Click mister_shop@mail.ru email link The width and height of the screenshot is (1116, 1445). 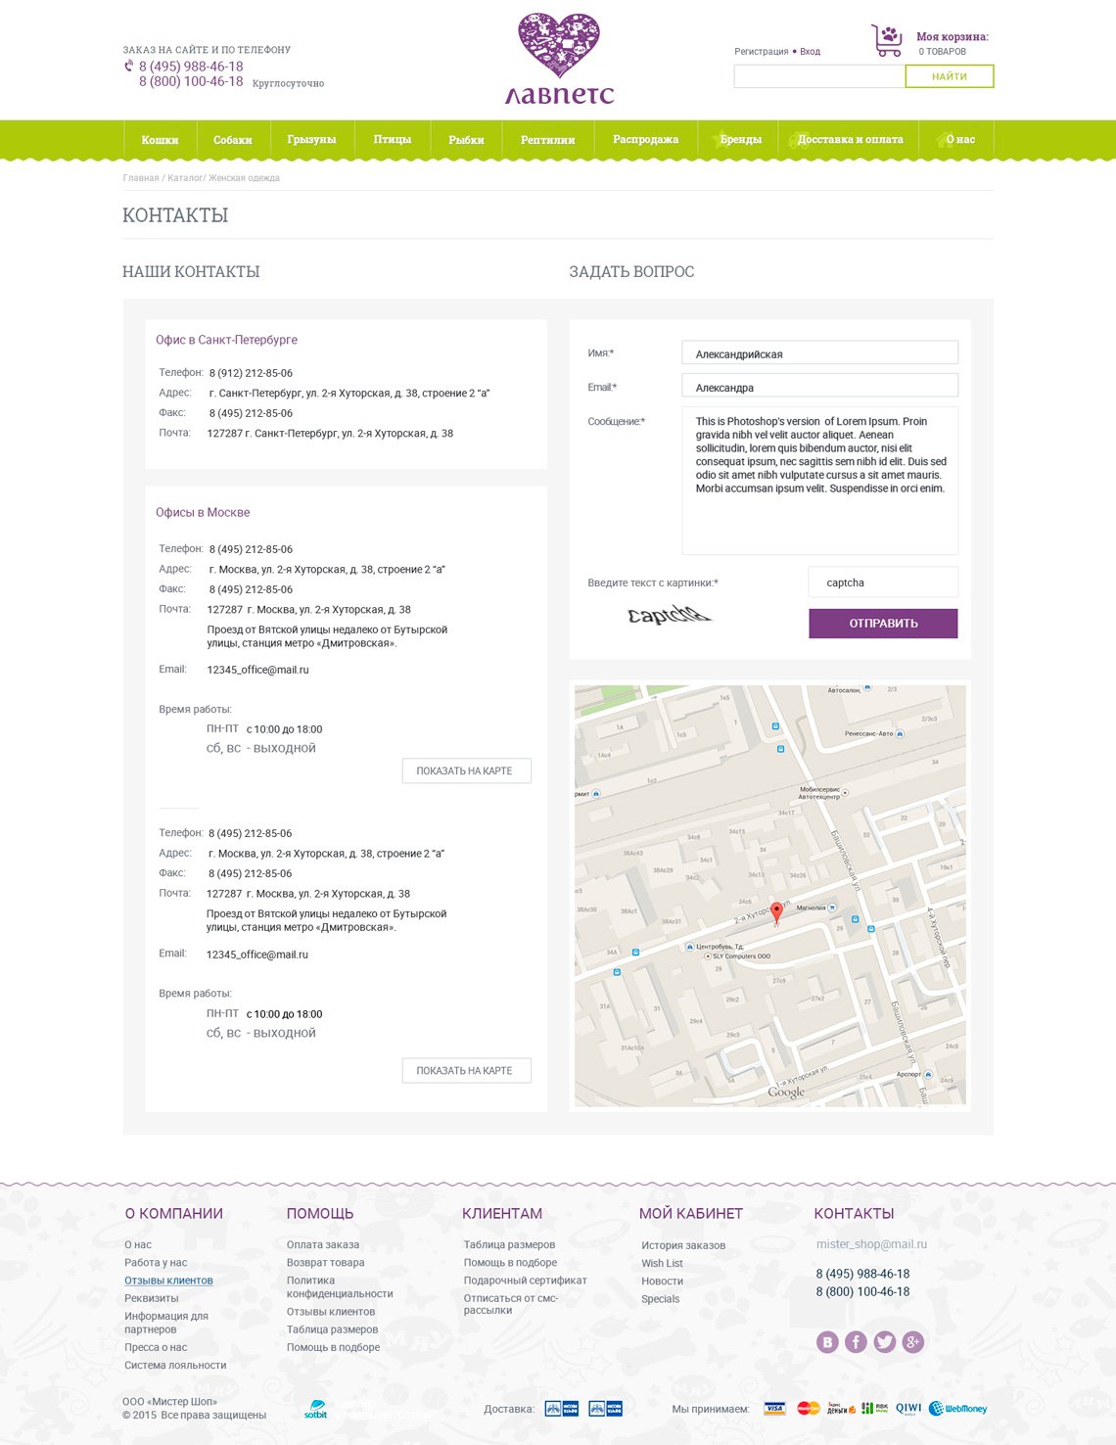click(871, 1244)
